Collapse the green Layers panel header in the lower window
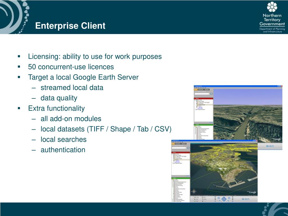This screenshot has width=288, height=216. coord(173,178)
